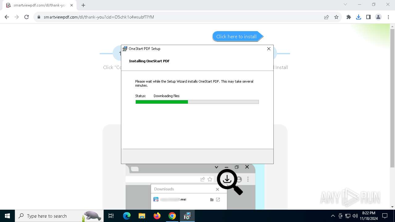Open Task View on taskbar
The height and width of the screenshot is (222, 395).
(111, 216)
